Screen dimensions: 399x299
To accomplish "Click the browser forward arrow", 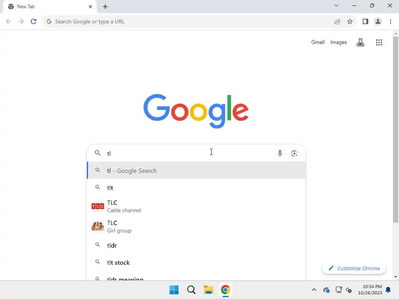I will tap(21, 22).
